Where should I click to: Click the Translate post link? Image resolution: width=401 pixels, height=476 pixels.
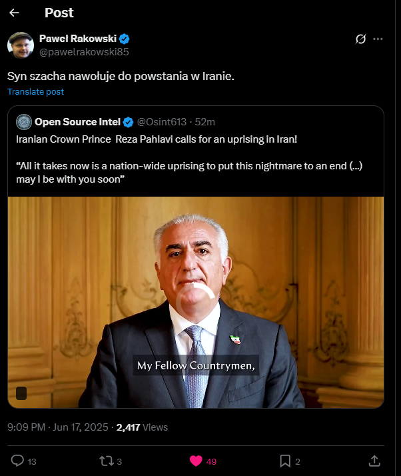tap(36, 92)
